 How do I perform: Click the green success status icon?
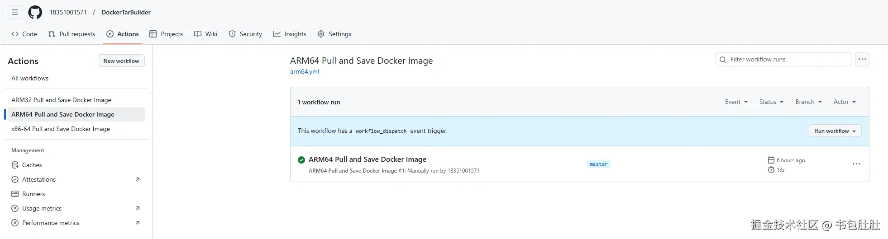[x=301, y=159]
